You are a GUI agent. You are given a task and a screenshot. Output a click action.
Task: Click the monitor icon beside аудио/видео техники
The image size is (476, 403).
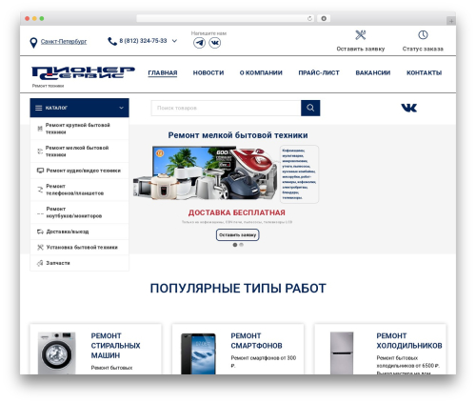click(40, 171)
